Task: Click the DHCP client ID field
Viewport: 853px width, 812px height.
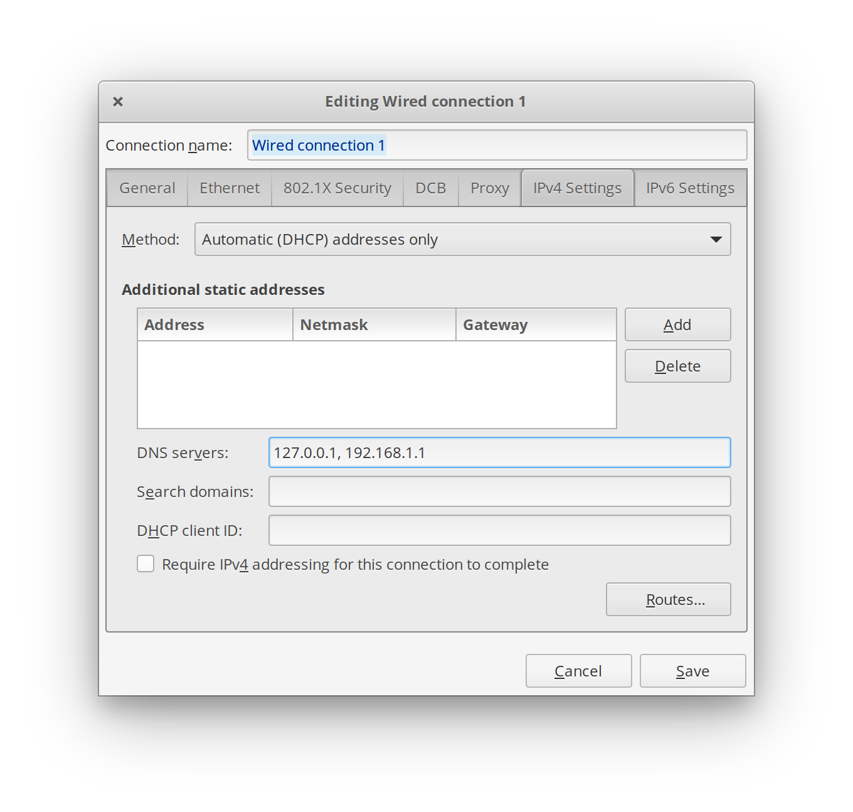Action: [499, 530]
